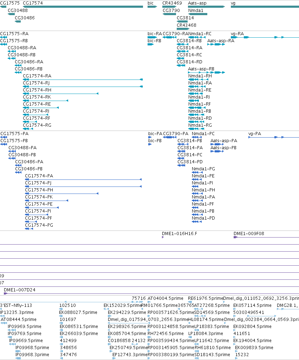This screenshot has height=360, width=299.
Task: Open EST entry 102510
Action: (x=67, y=305)
